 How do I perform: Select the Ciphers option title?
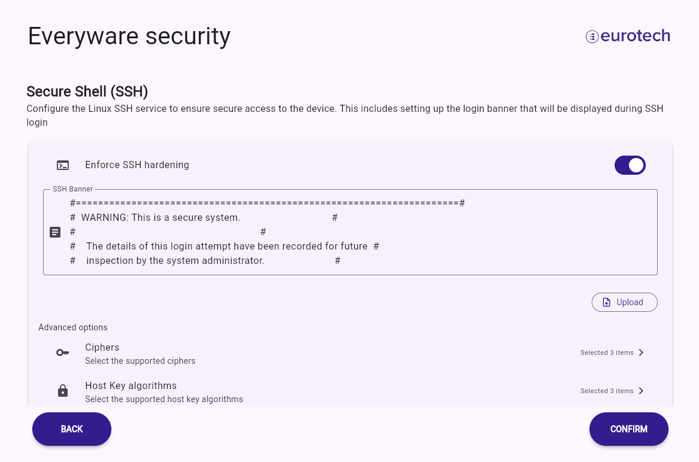point(102,347)
